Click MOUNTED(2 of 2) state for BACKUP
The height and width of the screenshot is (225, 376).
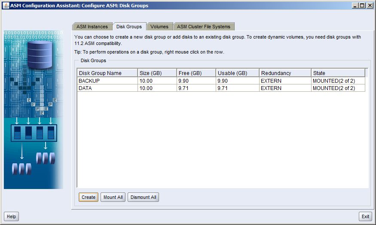click(x=338, y=81)
